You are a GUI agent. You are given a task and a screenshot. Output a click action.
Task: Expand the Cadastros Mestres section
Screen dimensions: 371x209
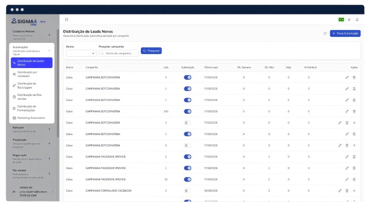49,35
